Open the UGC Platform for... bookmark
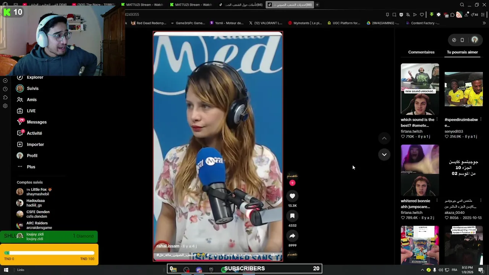The image size is (489, 275). click(x=343, y=23)
